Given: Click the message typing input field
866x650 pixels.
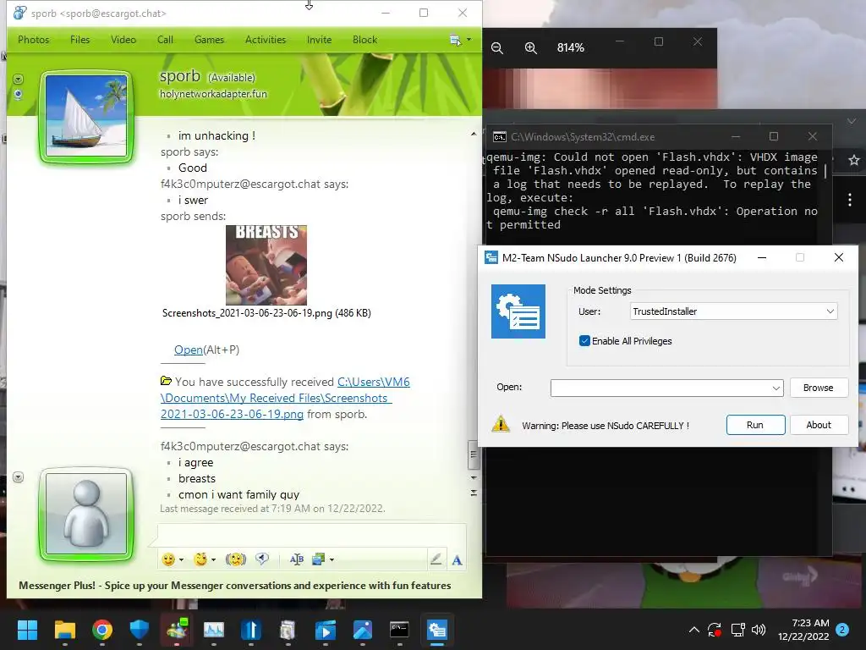Looking at the screenshot, I should [x=312, y=535].
